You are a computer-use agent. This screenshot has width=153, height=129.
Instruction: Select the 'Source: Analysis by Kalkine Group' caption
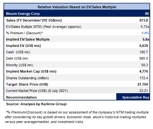coord(36,104)
